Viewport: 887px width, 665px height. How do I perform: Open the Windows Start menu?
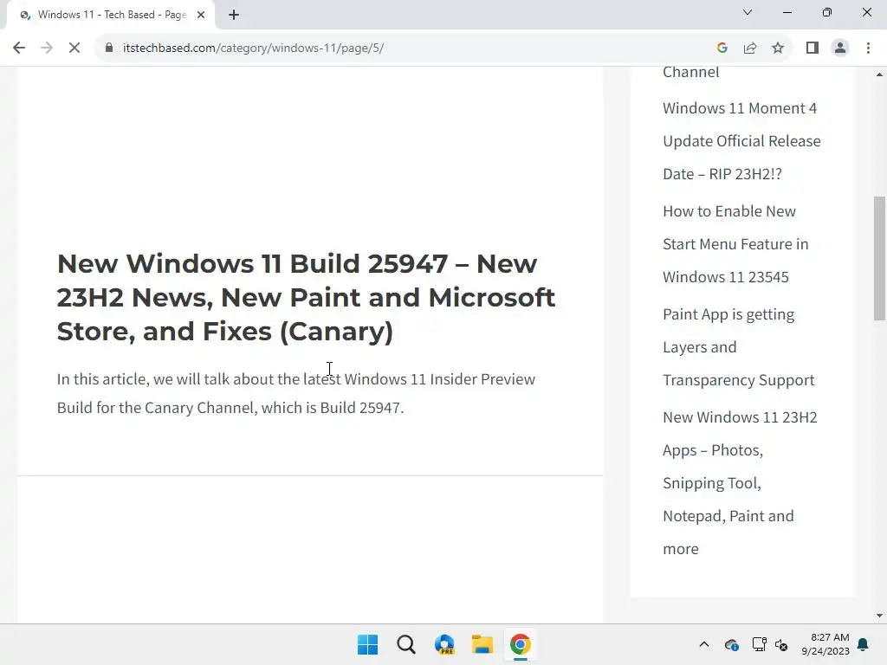[367, 644]
